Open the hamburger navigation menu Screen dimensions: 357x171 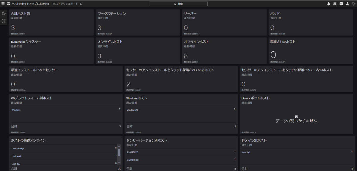coord(3,4)
